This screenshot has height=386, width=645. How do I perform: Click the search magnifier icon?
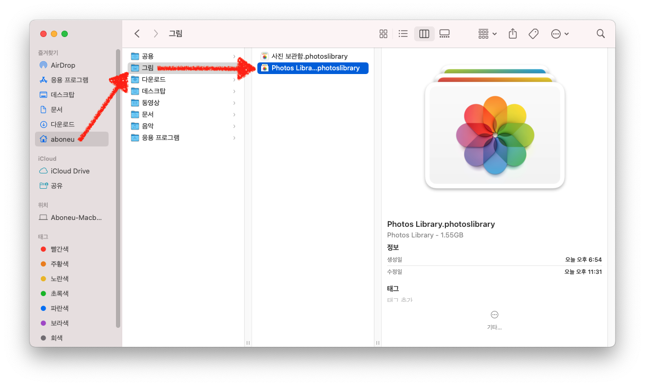601,34
